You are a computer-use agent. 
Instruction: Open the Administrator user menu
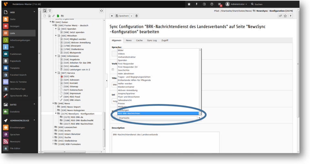pos(236,4)
